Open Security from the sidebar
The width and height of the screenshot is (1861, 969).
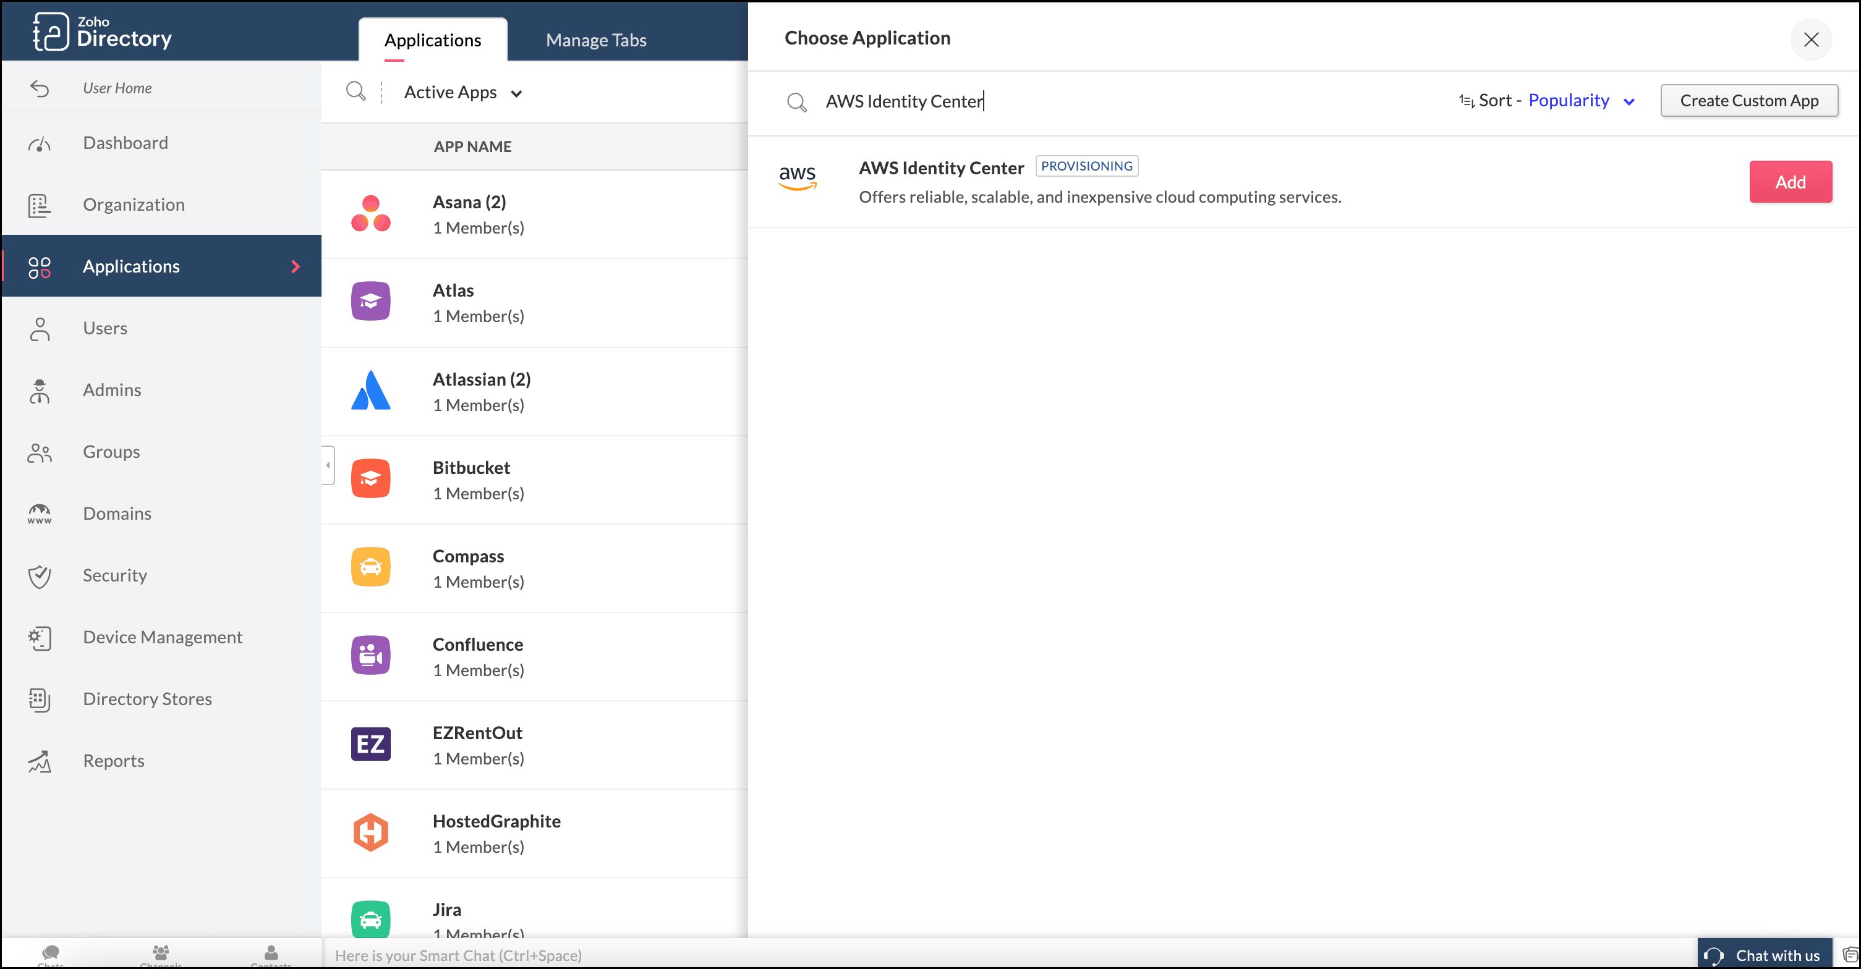click(x=162, y=575)
